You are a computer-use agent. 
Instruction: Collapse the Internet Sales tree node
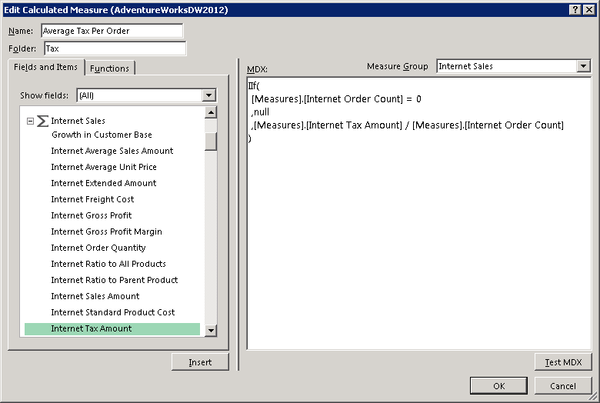click(30, 121)
